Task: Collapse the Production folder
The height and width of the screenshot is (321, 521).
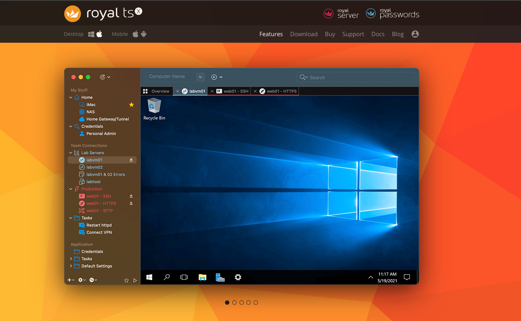Action: tap(71, 189)
